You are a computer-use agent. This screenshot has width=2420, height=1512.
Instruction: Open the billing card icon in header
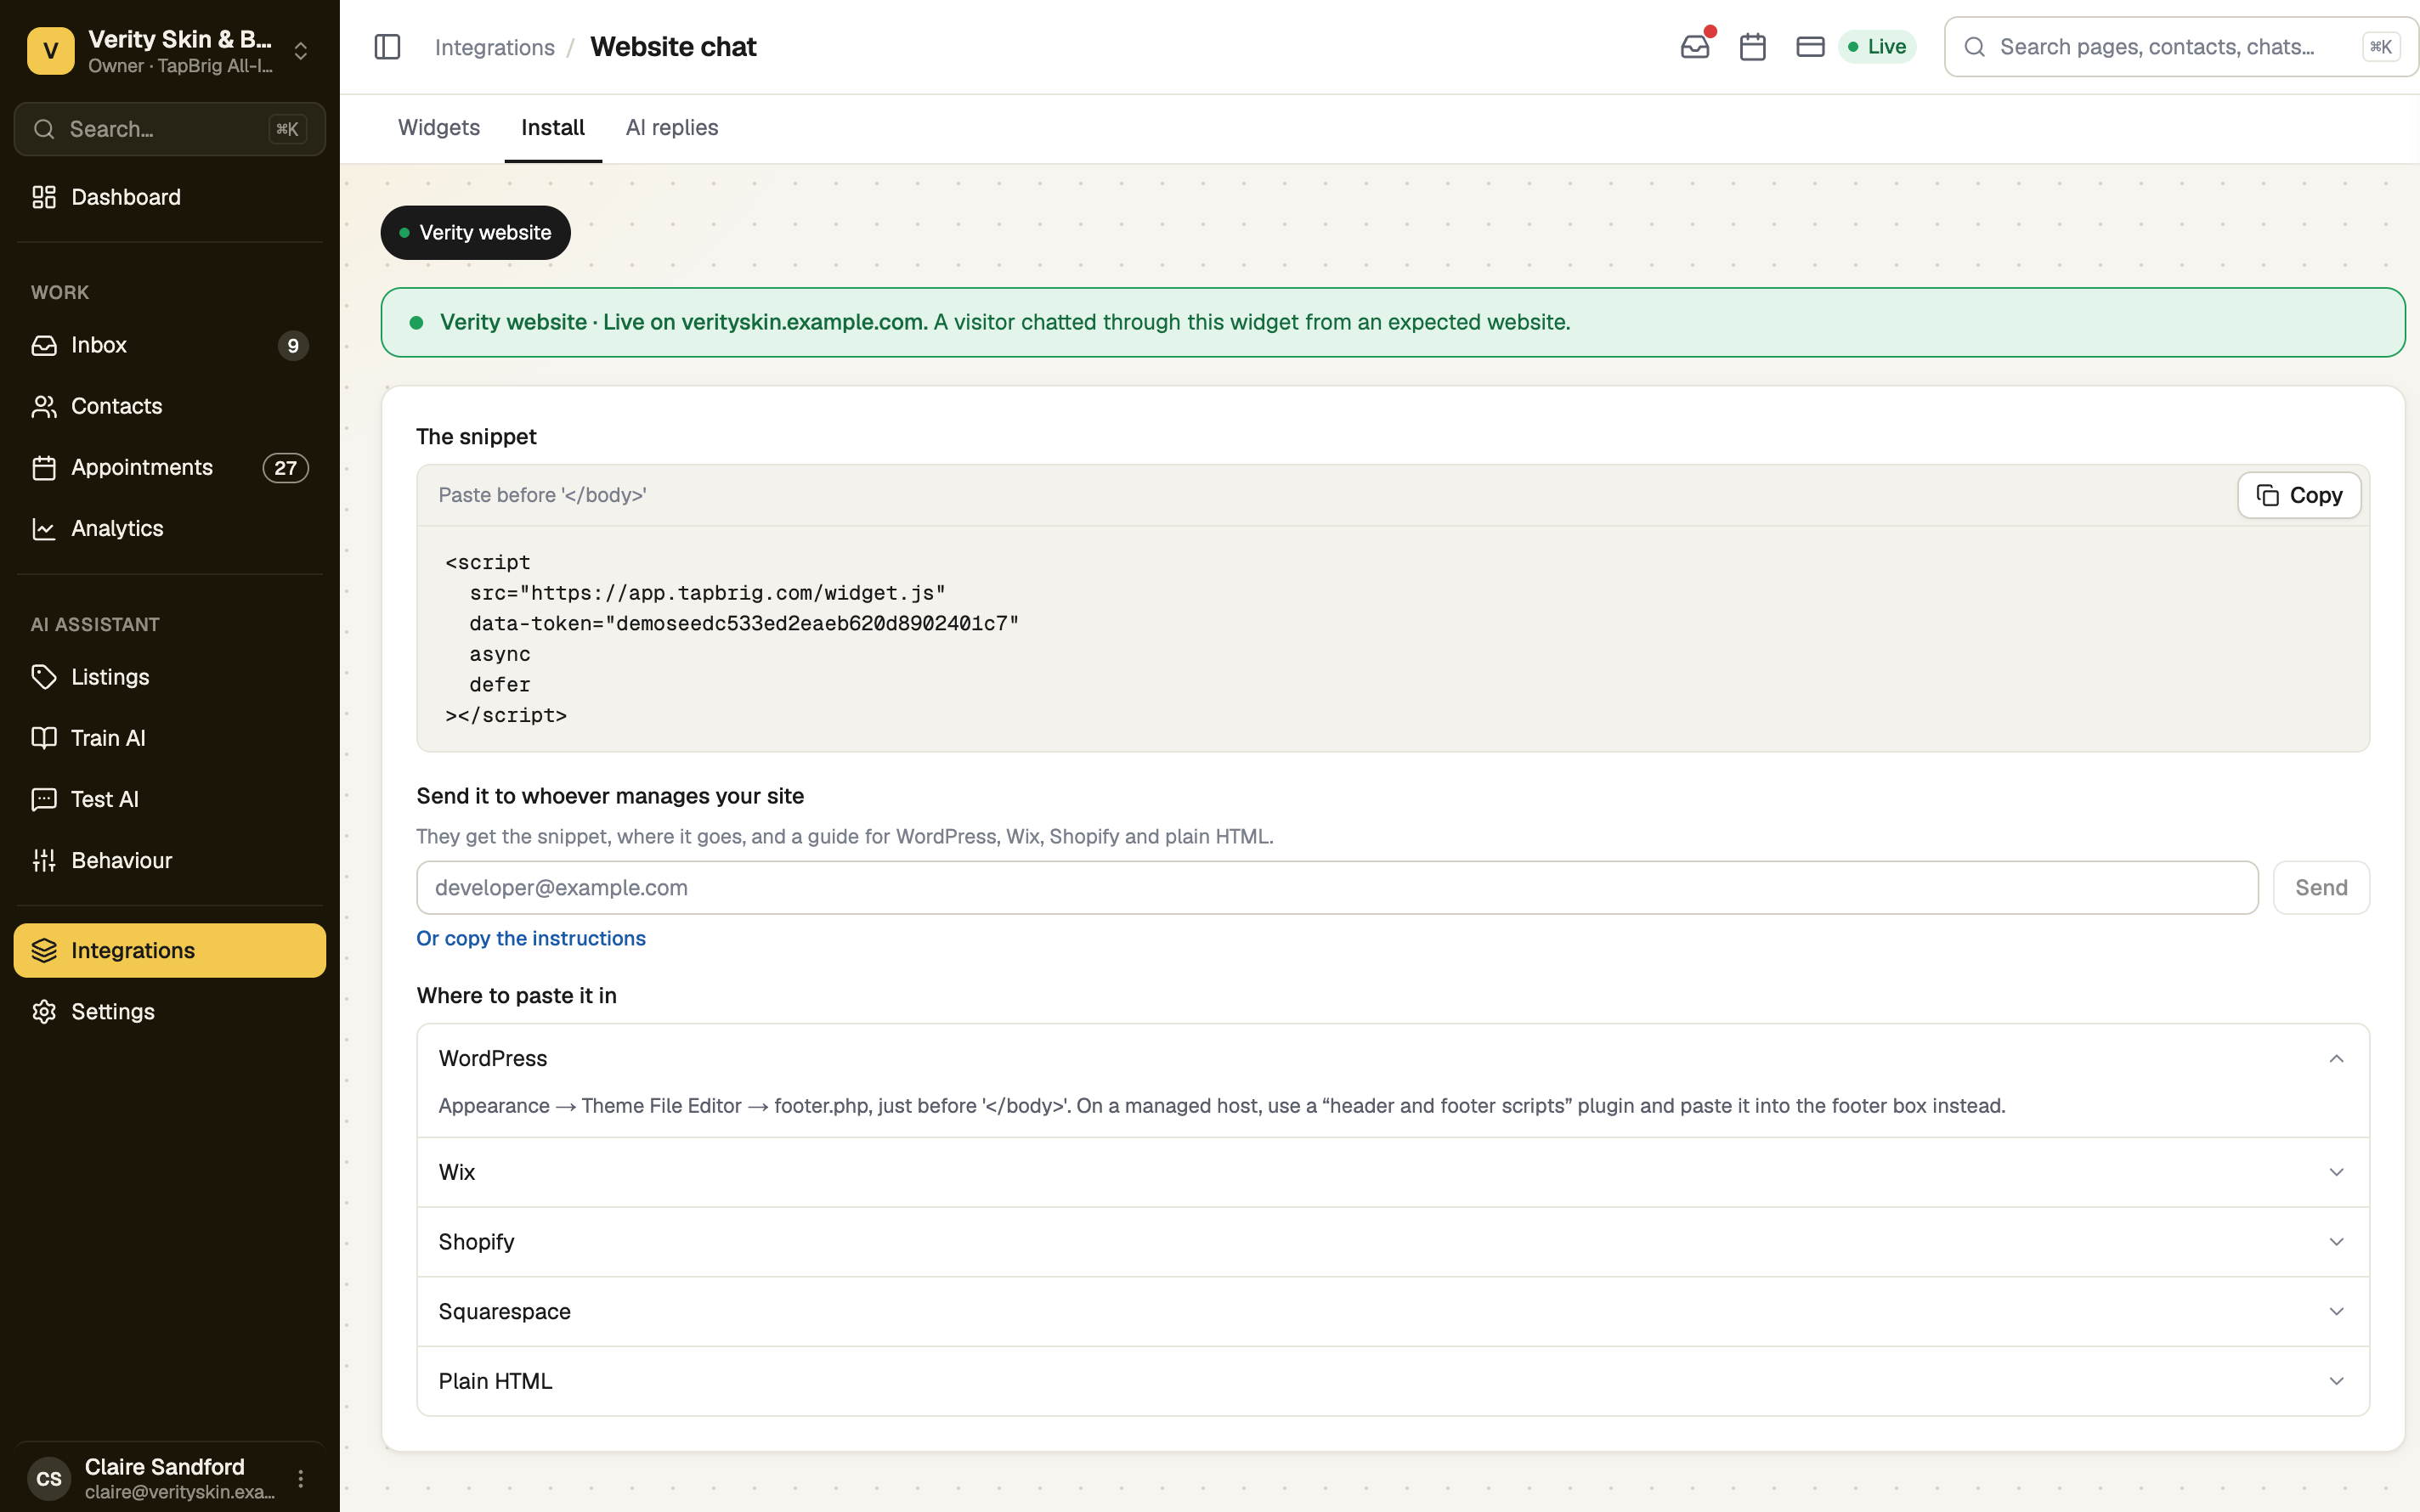click(1810, 47)
